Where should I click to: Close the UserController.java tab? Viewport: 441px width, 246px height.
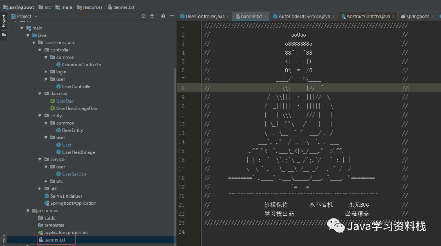point(228,17)
